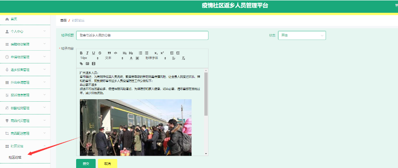Insert a video with the film icon
This screenshot has height=168, width=398.
click(94, 64)
